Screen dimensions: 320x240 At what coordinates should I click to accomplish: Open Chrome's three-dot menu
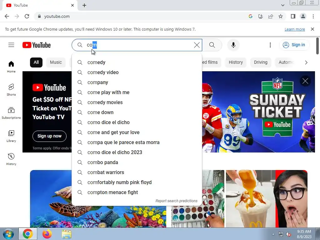(x=313, y=16)
